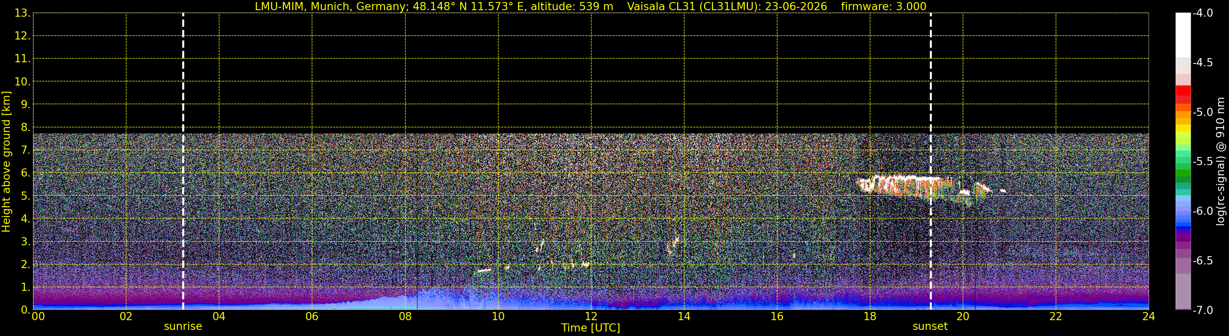Image resolution: width=1229 pixels, height=336 pixels.
Task: Select the white top of colorbar
Action: [1183, 35]
